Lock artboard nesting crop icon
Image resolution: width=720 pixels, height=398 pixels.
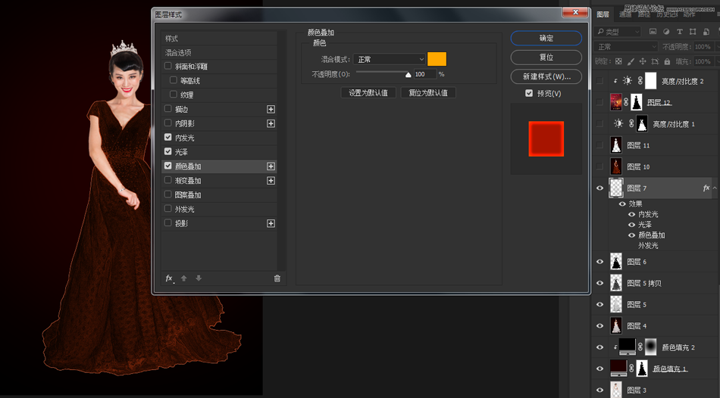pyautogui.click(x=655, y=61)
